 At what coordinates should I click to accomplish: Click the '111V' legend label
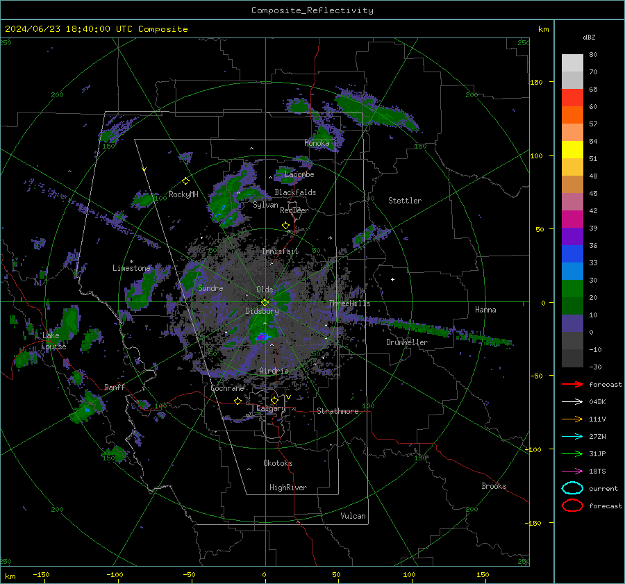[597, 419]
